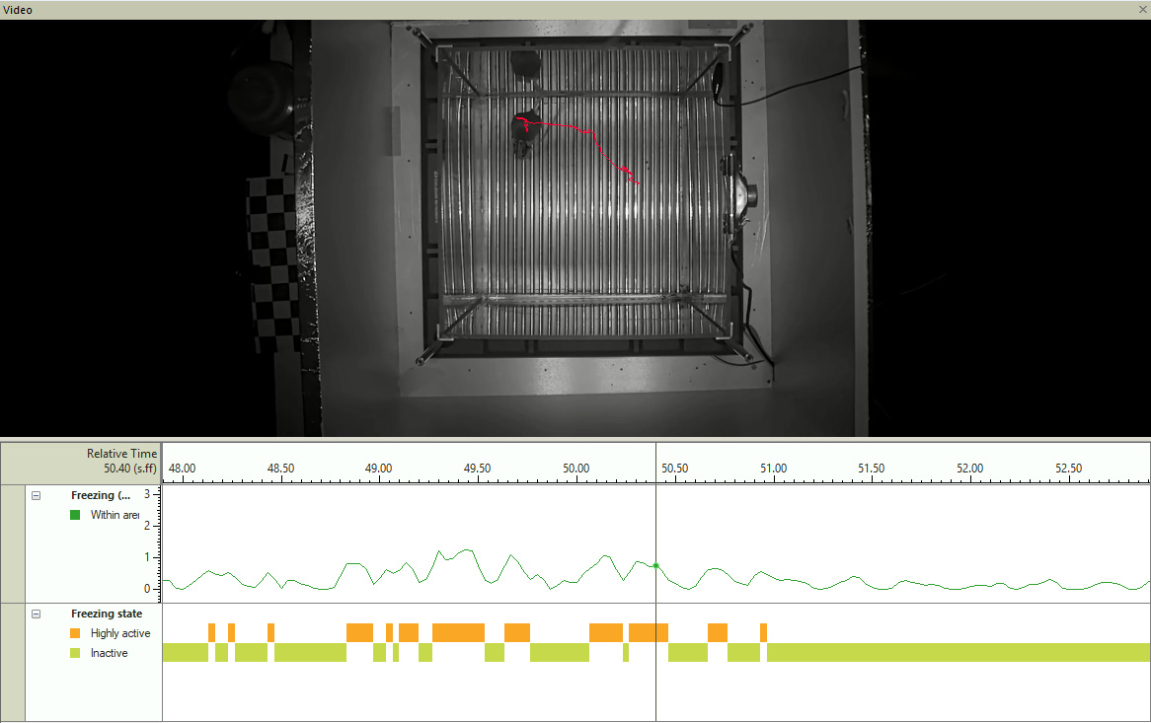Select the Inactive legend label
This screenshot has height=723, width=1151.
coord(109,653)
